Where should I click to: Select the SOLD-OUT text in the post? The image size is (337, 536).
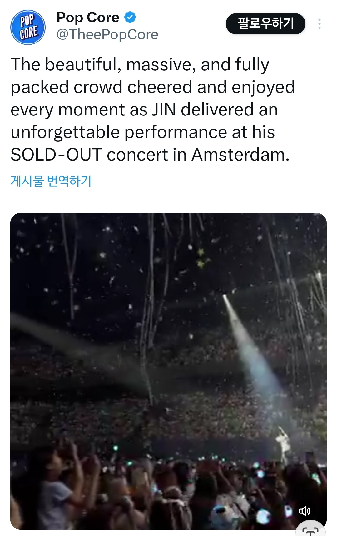[x=56, y=155]
